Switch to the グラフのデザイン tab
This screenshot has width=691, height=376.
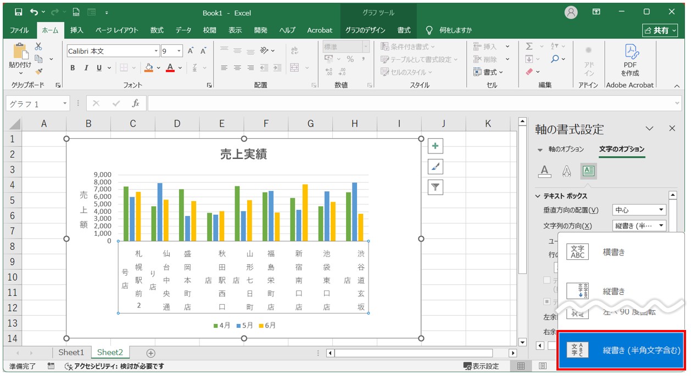365,30
